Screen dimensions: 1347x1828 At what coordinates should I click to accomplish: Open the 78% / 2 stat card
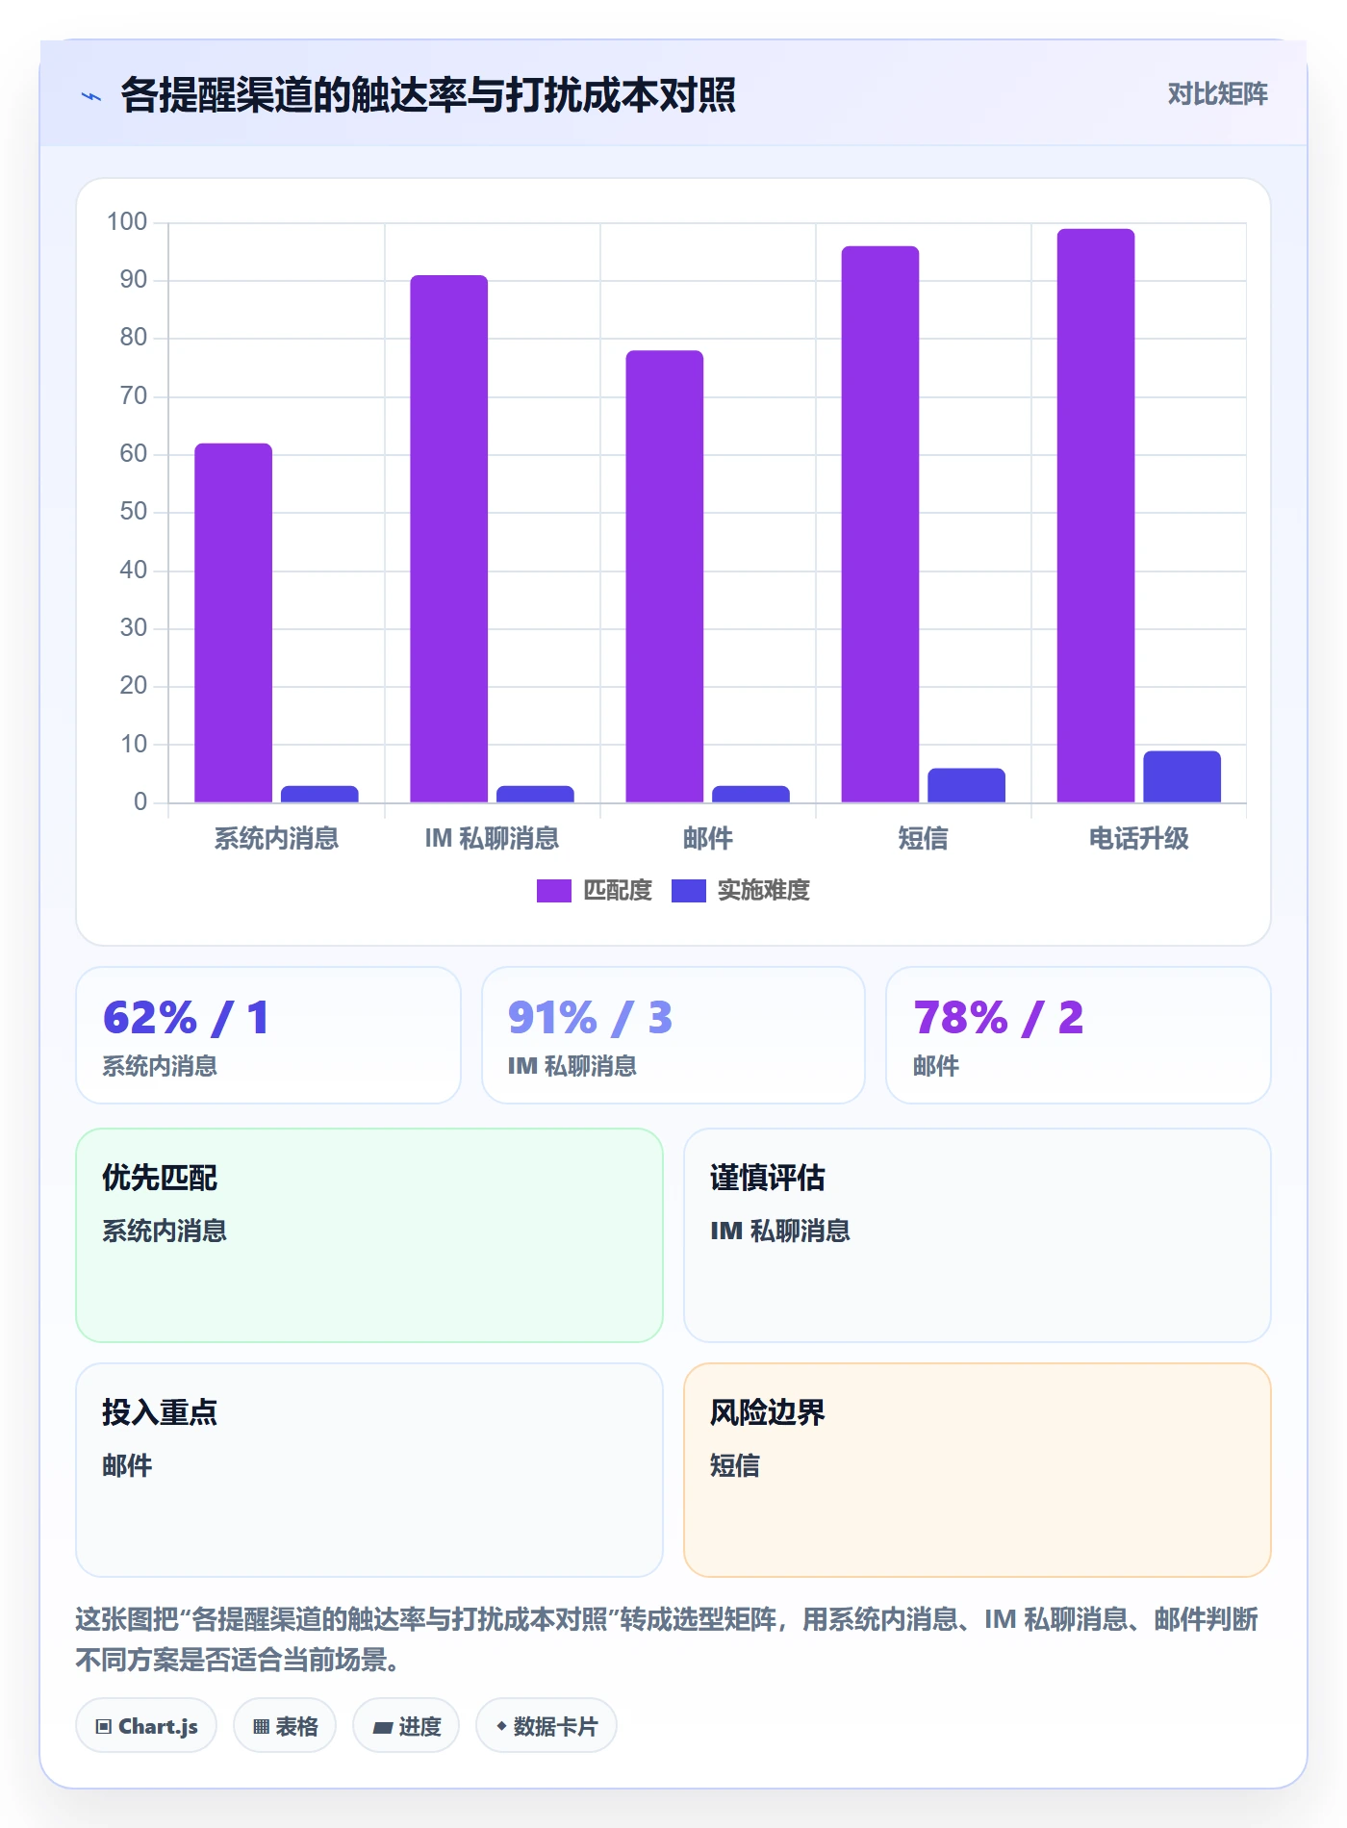coord(1079,1035)
